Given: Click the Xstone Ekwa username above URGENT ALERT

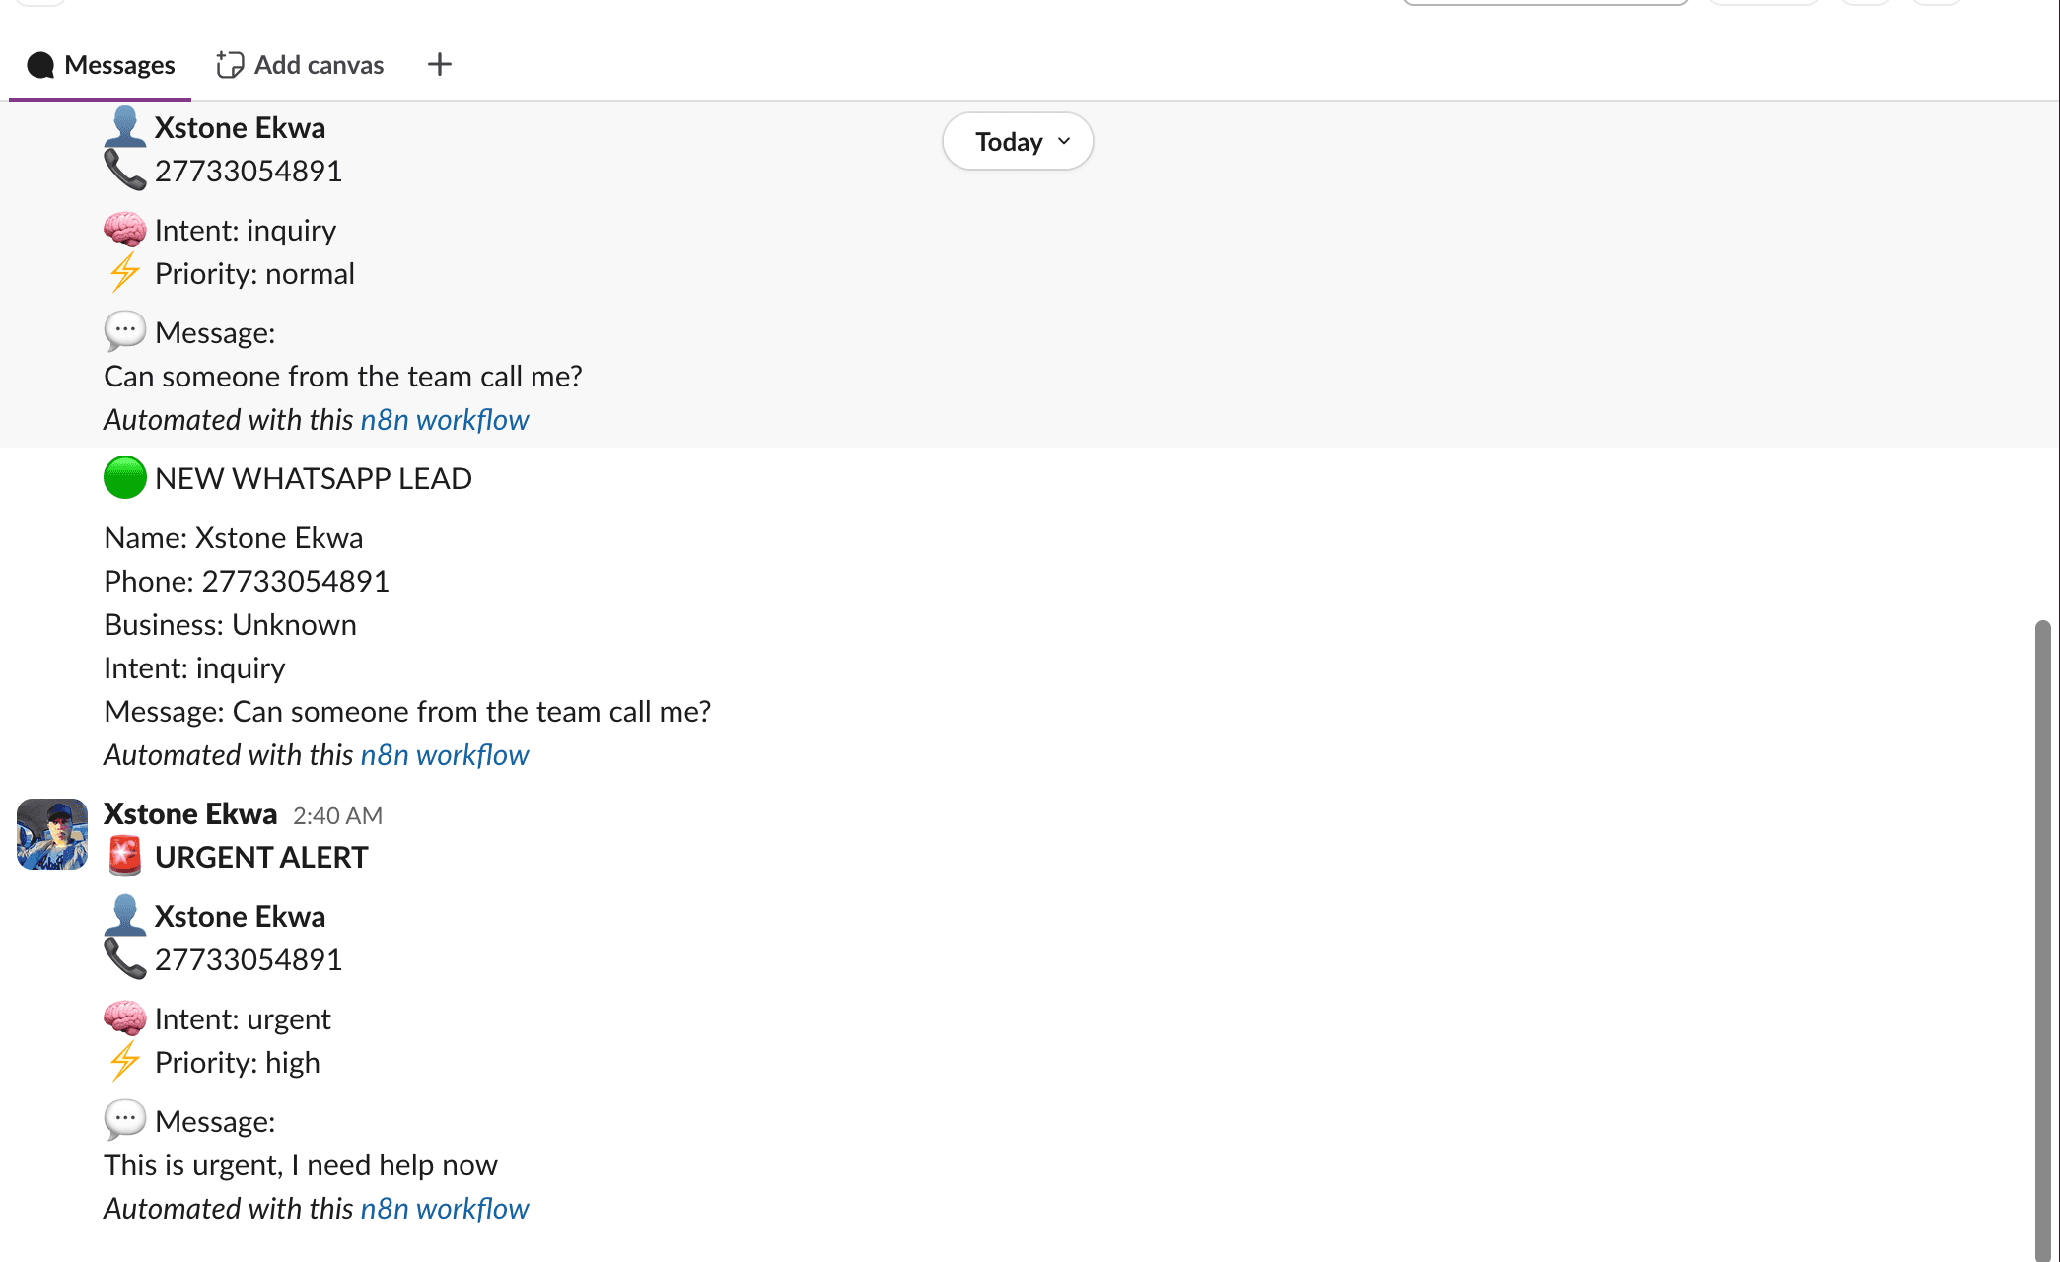Looking at the screenshot, I should pyautogui.click(x=188, y=813).
